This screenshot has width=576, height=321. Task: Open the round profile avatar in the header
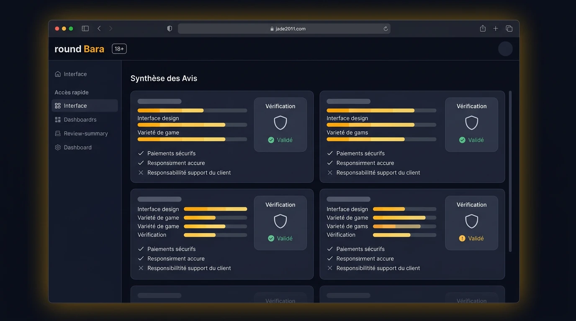coord(505,49)
